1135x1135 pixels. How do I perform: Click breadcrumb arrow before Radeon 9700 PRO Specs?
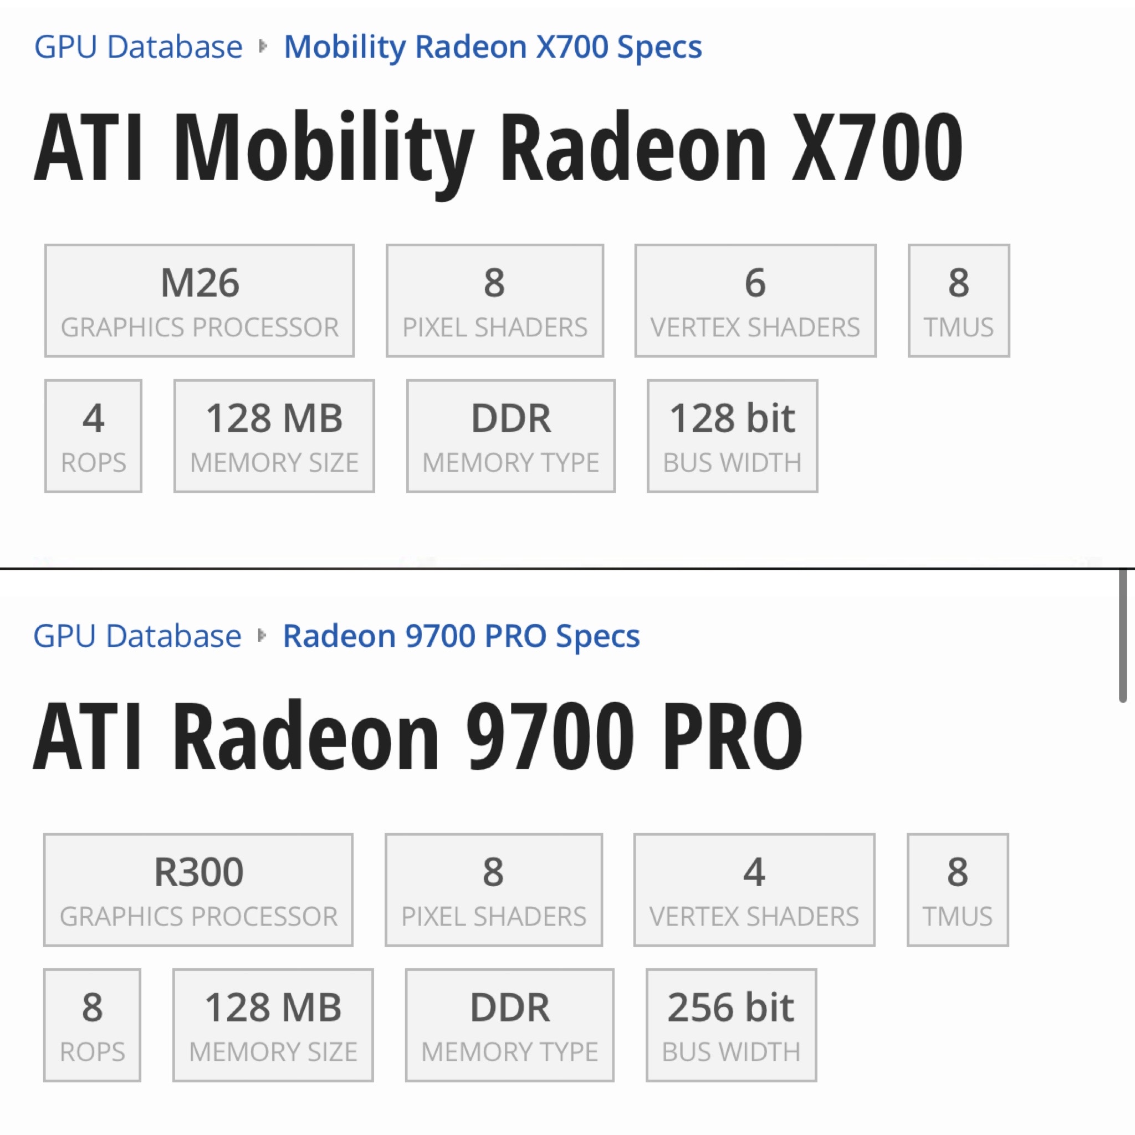point(262,635)
